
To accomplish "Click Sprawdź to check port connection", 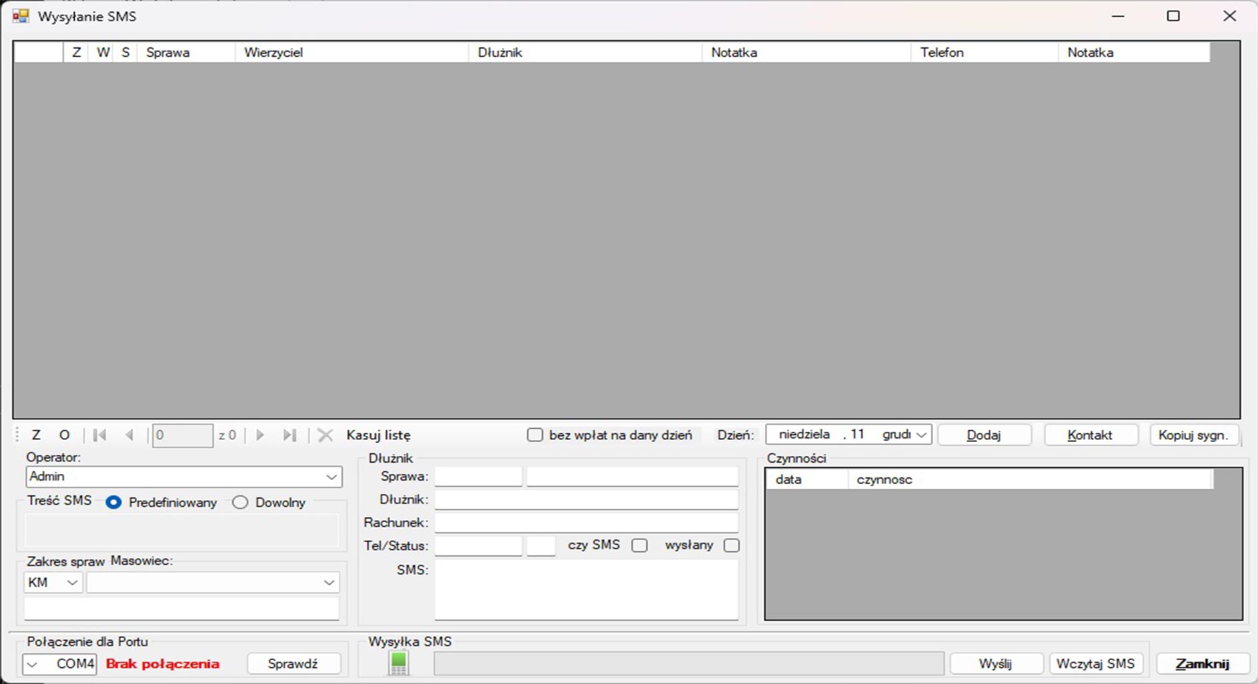I will click(293, 663).
